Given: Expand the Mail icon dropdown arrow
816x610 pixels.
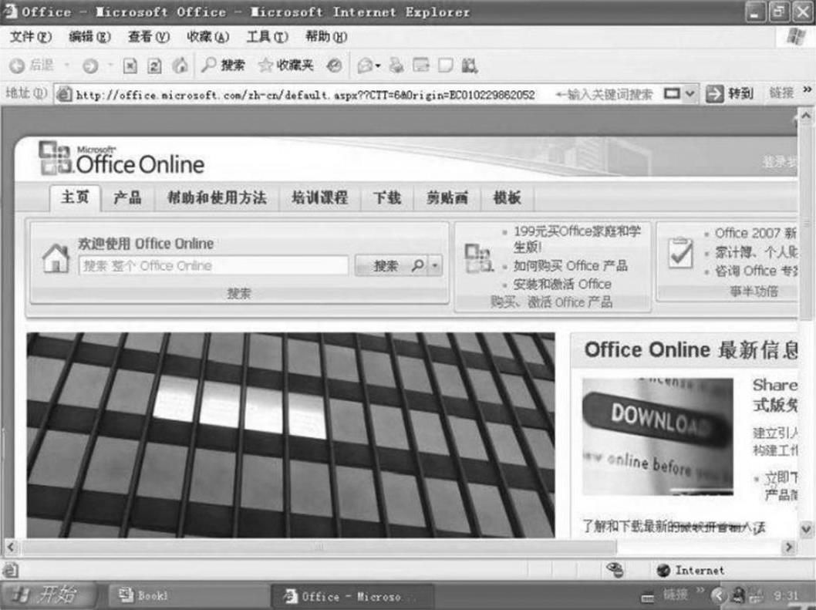Looking at the screenshot, I should [x=378, y=66].
